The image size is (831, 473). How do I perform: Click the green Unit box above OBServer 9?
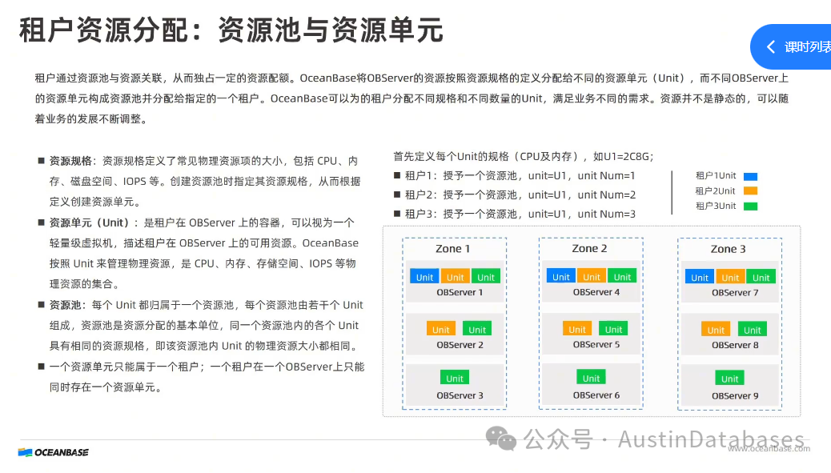pos(730,379)
